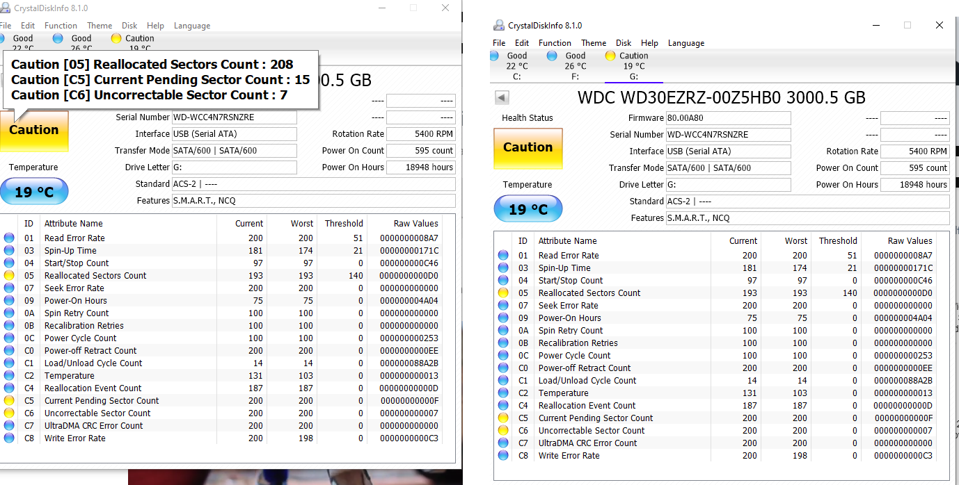959x485 pixels.
Task: Click the Caution health button in left window
Action: pos(34,131)
